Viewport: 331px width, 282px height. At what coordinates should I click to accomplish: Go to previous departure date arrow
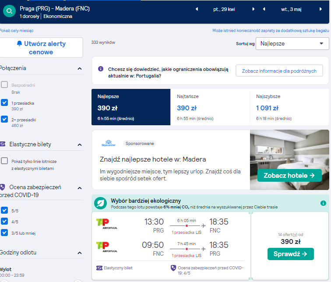(x=197, y=9)
